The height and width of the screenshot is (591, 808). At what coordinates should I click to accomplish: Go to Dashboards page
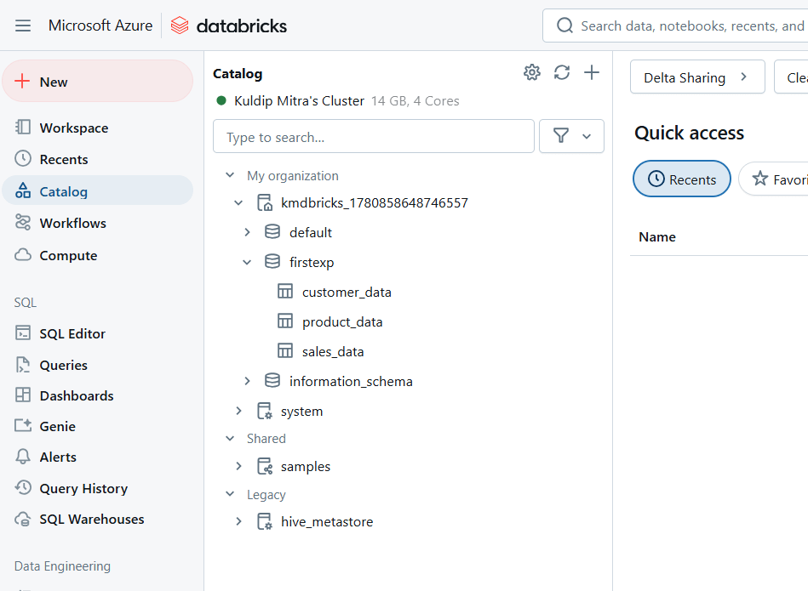(x=76, y=395)
